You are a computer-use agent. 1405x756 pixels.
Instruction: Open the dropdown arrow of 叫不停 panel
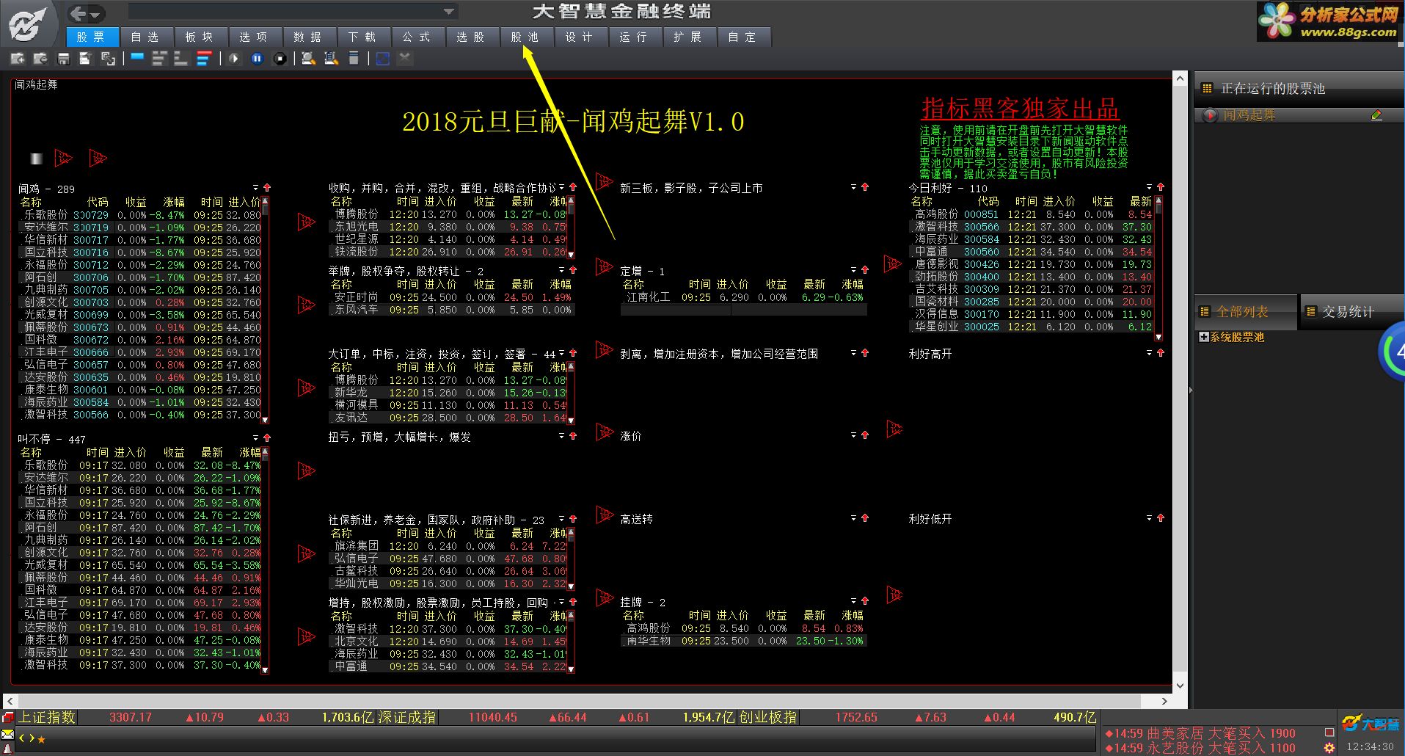pos(255,438)
